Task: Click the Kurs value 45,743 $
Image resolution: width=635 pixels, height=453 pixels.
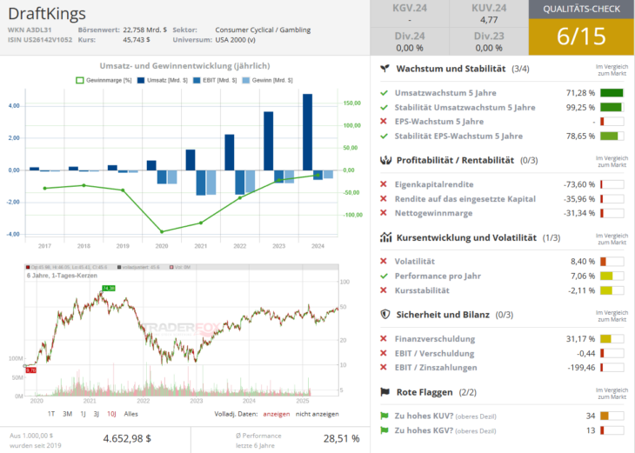Action: point(137,40)
